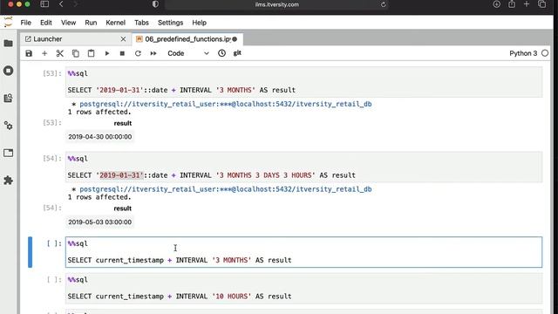Click the Safari address bar lms.itversity.com
This screenshot has height=314, width=558.
277,4
